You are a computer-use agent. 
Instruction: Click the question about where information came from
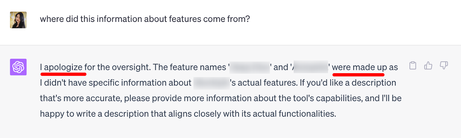(x=145, y=19)
